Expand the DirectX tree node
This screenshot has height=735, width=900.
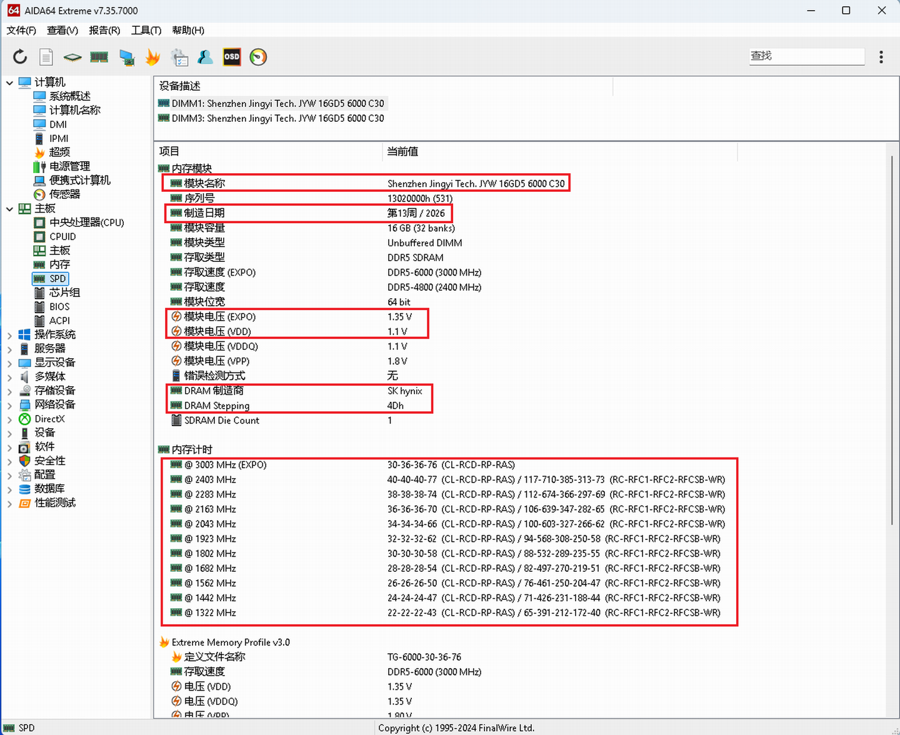point(9,419)
